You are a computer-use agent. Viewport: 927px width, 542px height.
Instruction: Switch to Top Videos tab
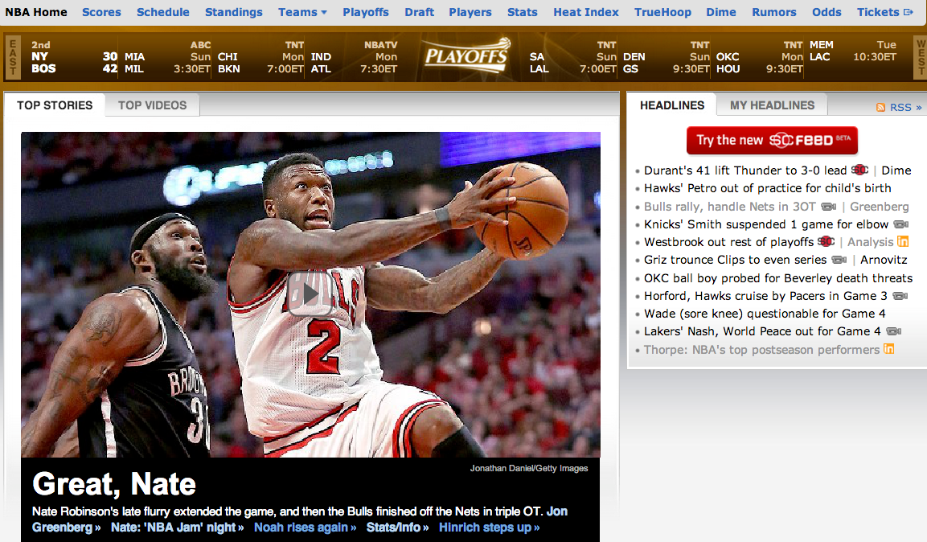click(153, 105)
